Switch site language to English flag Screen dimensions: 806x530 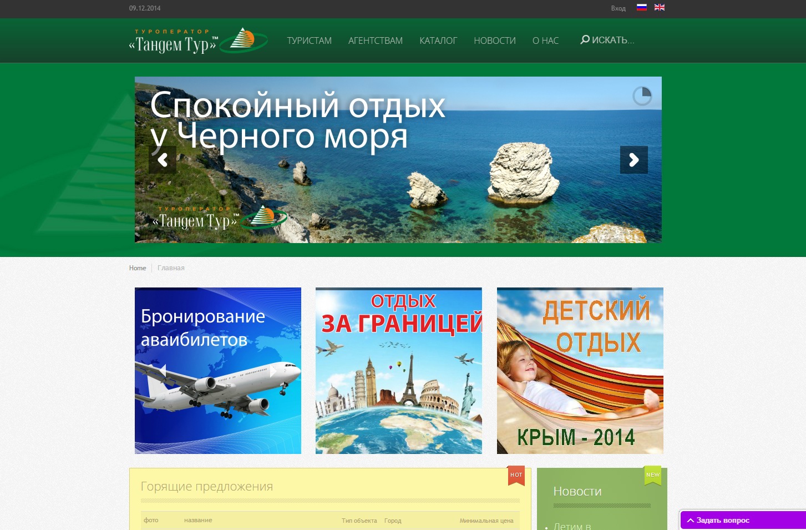coord(659,7)
